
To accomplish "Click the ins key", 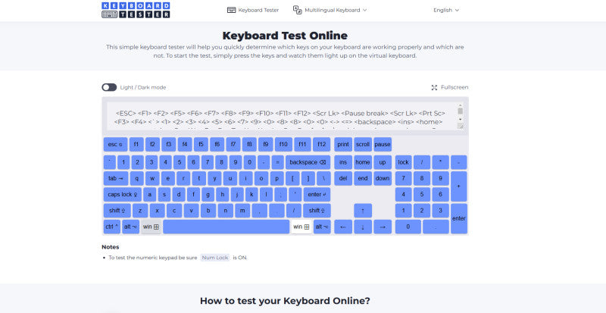I will pos(343,162).
